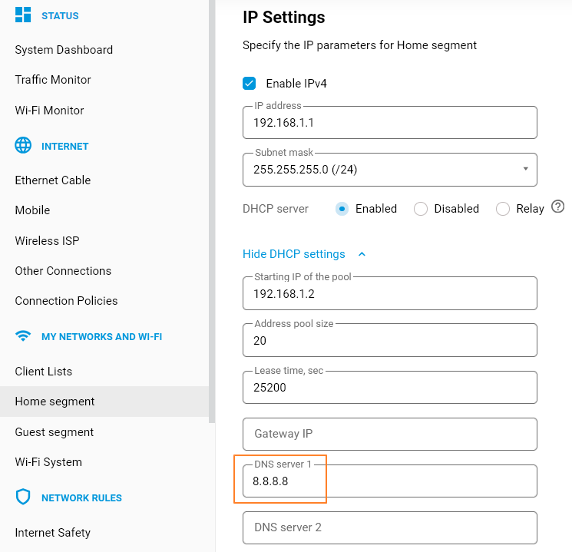Open the Guest segment page
The width and height of the screenshot is (572, 552).
(x=55, y=432)
